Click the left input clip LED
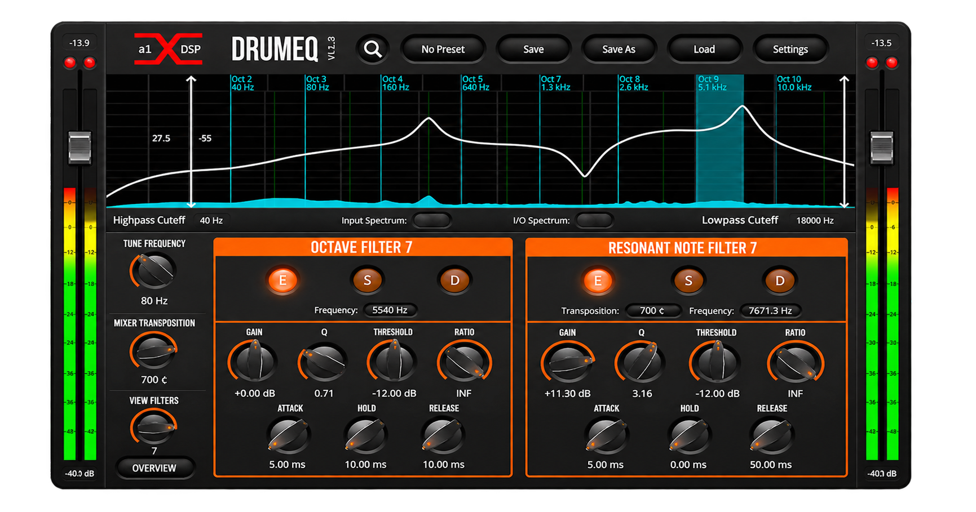The height and width of the screenshot is (512, 976). point(70,63)
